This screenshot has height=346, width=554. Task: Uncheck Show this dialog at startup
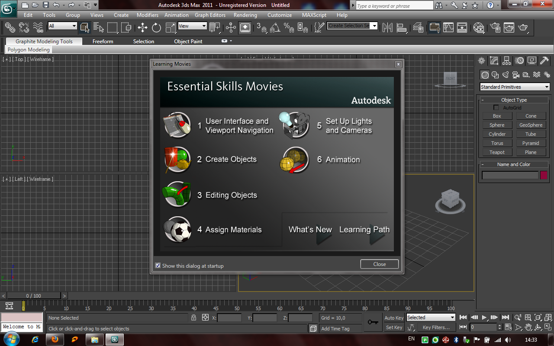pos(158,266)
